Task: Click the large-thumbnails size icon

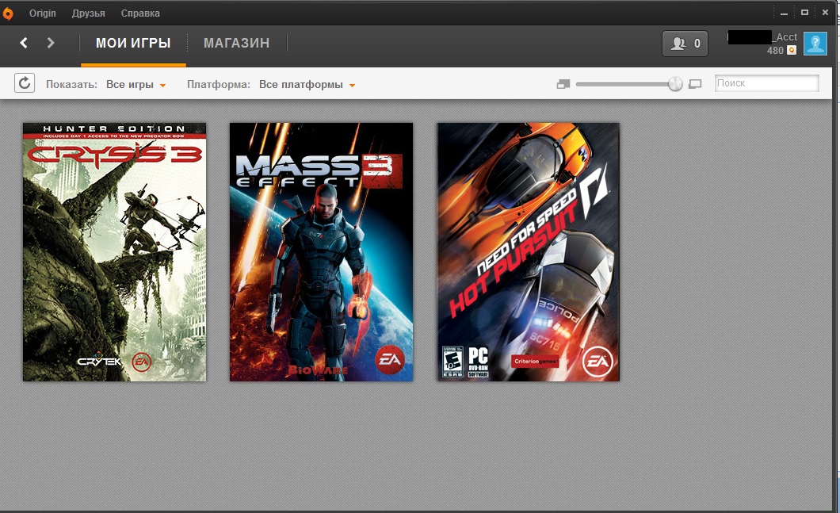Action: [695, 84]
